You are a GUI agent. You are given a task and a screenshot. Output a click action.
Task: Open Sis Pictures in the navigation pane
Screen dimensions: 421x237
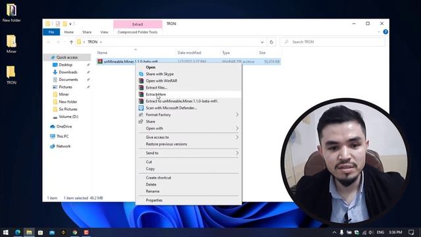pos(68,109)
